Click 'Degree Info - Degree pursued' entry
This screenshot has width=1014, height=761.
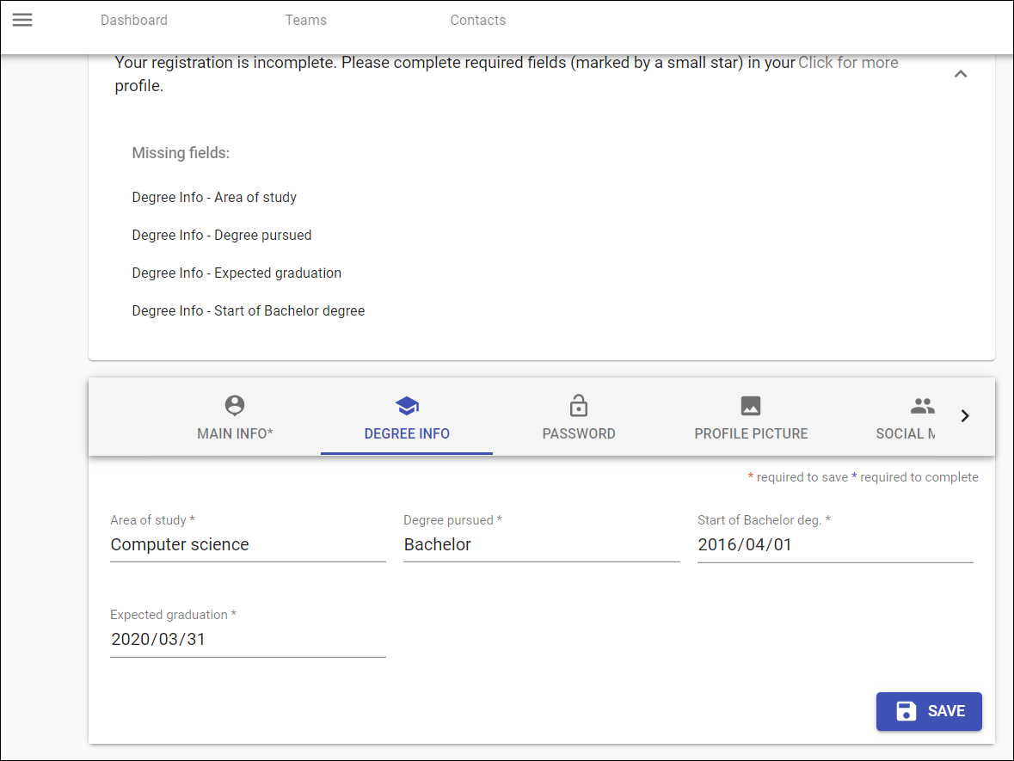[x=222, y=236]
